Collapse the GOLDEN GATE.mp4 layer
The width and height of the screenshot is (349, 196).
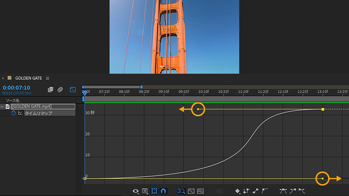click(2, 107)
